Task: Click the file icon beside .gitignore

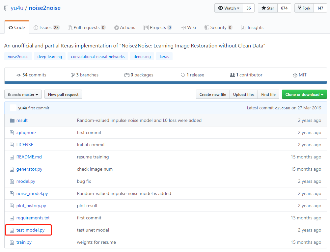Action: click(12, 133)
